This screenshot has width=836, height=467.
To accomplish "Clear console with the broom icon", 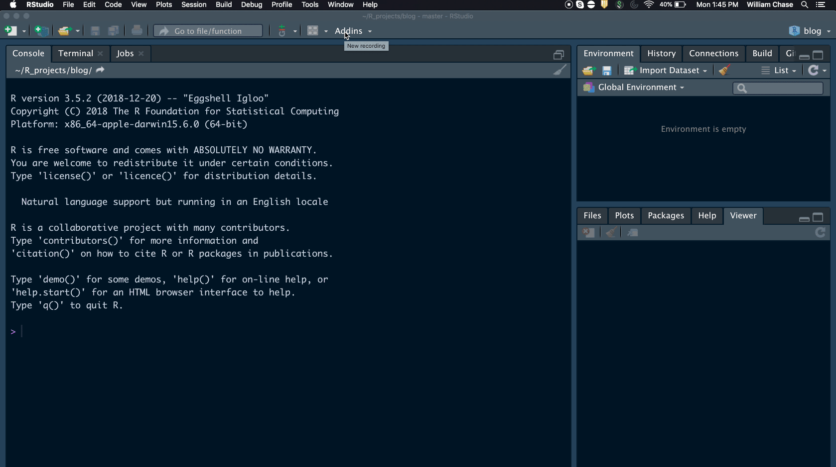I will tap(560, 70).
